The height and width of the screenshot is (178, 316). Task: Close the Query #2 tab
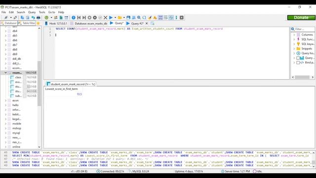click(x=147, y=23)
